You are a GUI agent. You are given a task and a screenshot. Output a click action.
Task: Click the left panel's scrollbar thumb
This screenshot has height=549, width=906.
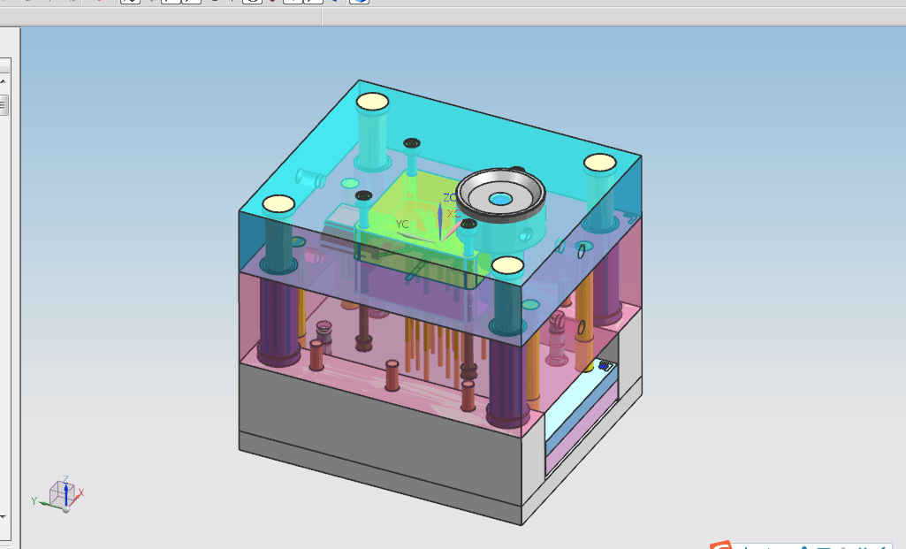tap(3, 105)
